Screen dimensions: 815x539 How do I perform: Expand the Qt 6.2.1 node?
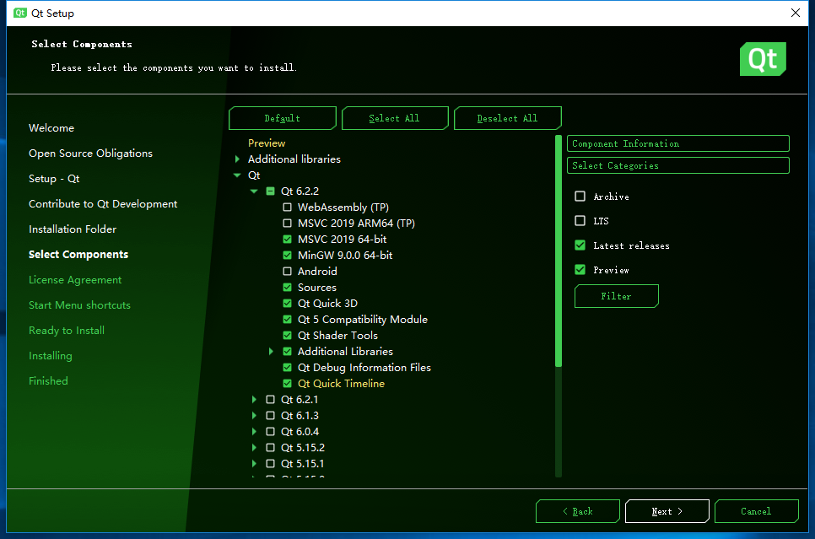click(x=254, y=400)
